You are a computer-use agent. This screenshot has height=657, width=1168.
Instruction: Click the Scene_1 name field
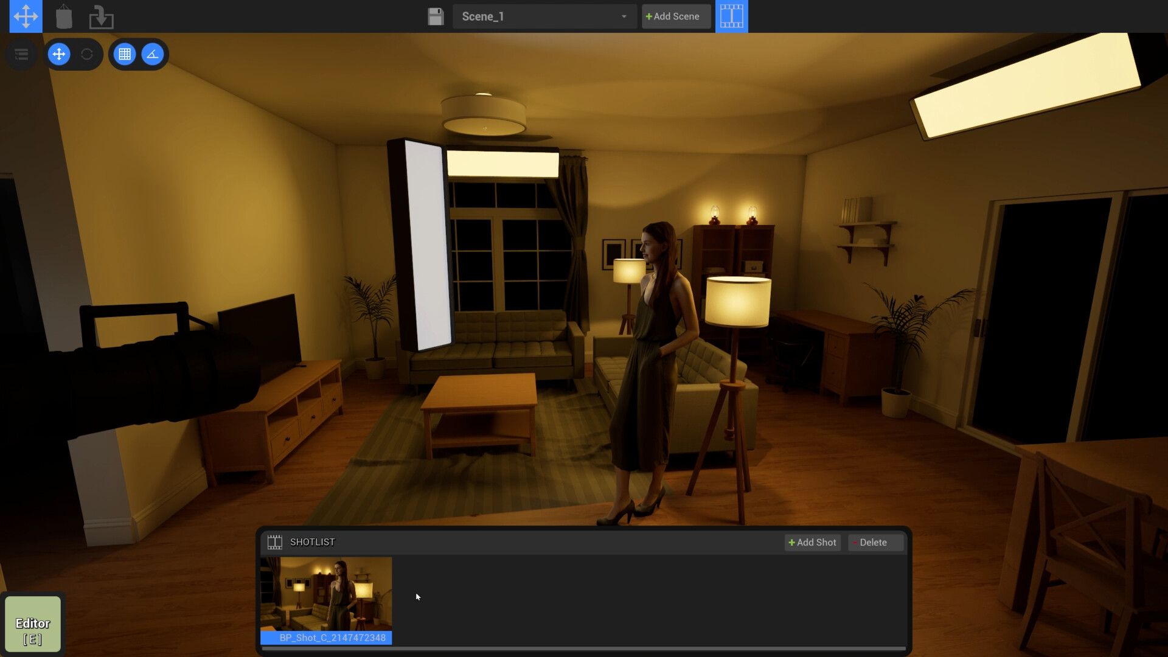click(535, 16)
